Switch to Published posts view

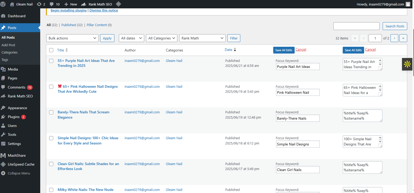69,25
